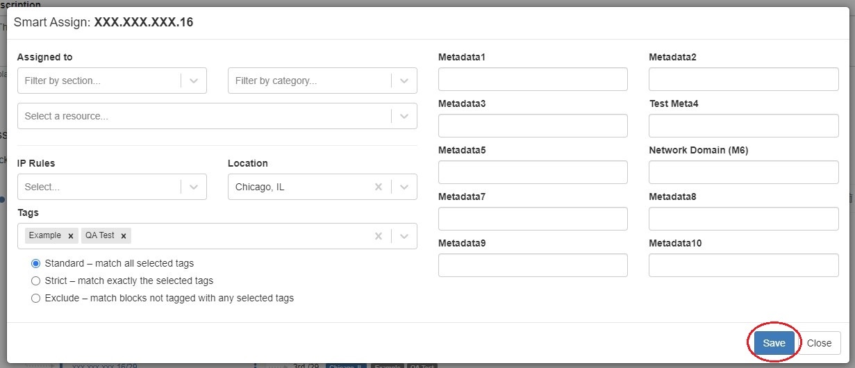
Task: Remove the Example tag chip
Action: [70, 236]
